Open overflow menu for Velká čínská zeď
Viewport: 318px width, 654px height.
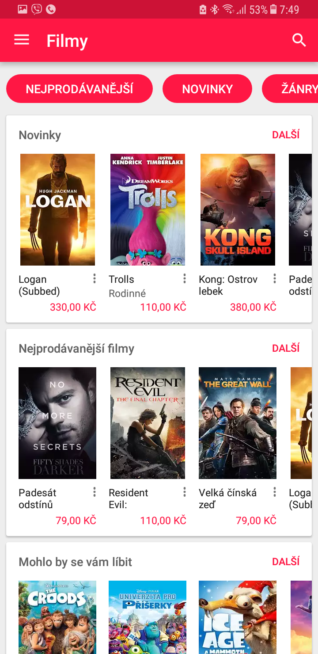(274, 492)
